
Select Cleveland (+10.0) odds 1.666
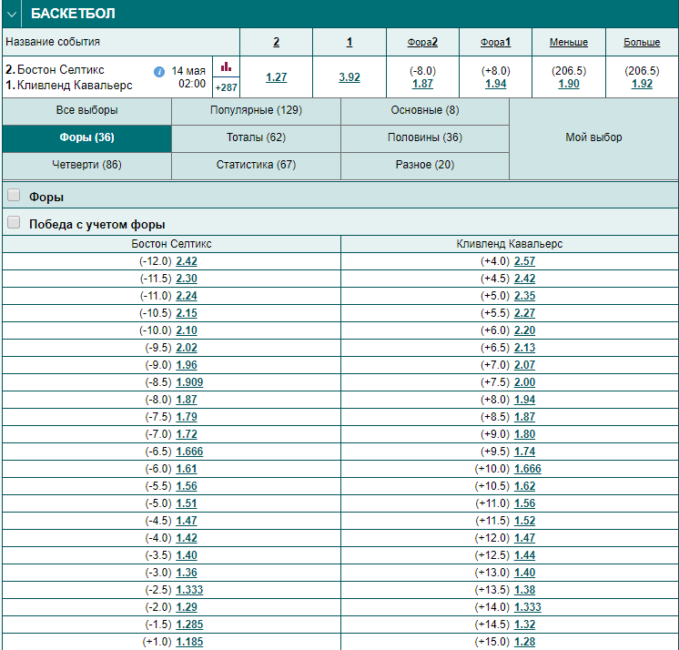click(x=528, y=469)
